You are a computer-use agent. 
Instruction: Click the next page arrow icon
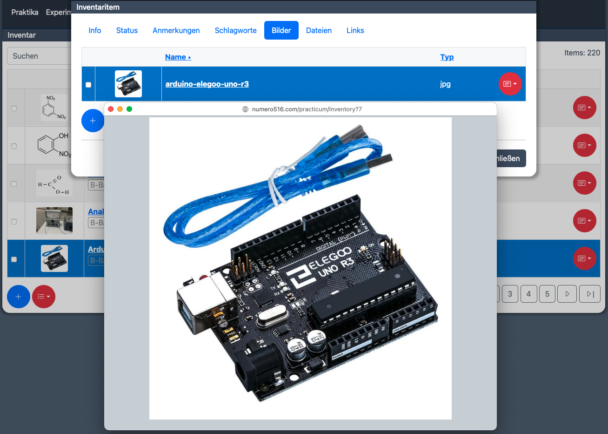click(x=567, y=294)
